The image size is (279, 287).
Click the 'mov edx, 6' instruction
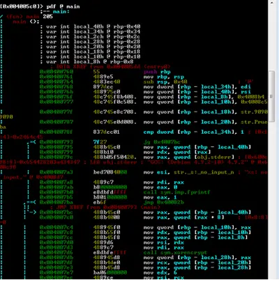tap(160, 273)
